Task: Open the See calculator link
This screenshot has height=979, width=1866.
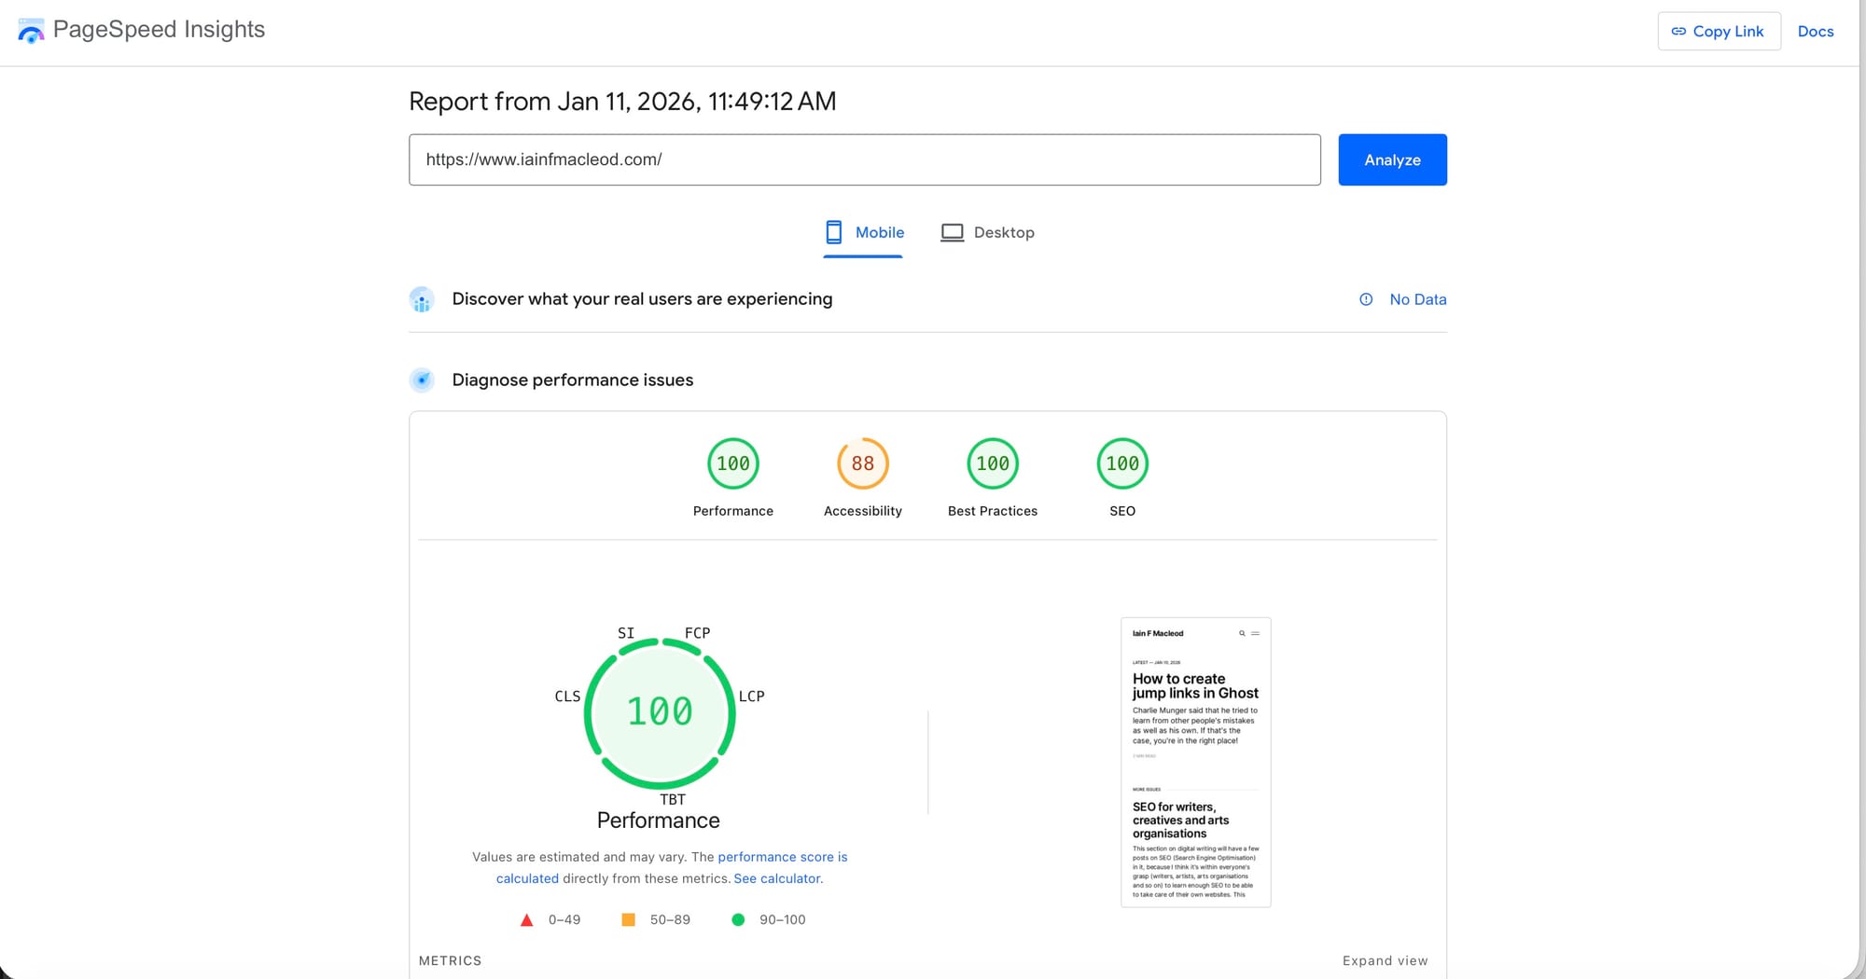Action: (776, 877)
